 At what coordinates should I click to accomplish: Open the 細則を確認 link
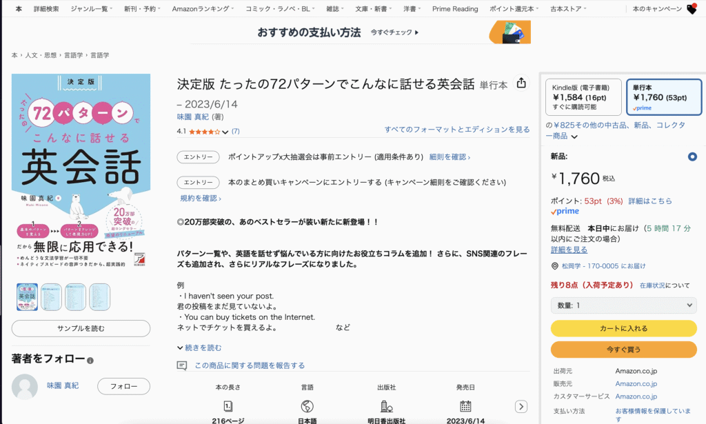[450, 157]
